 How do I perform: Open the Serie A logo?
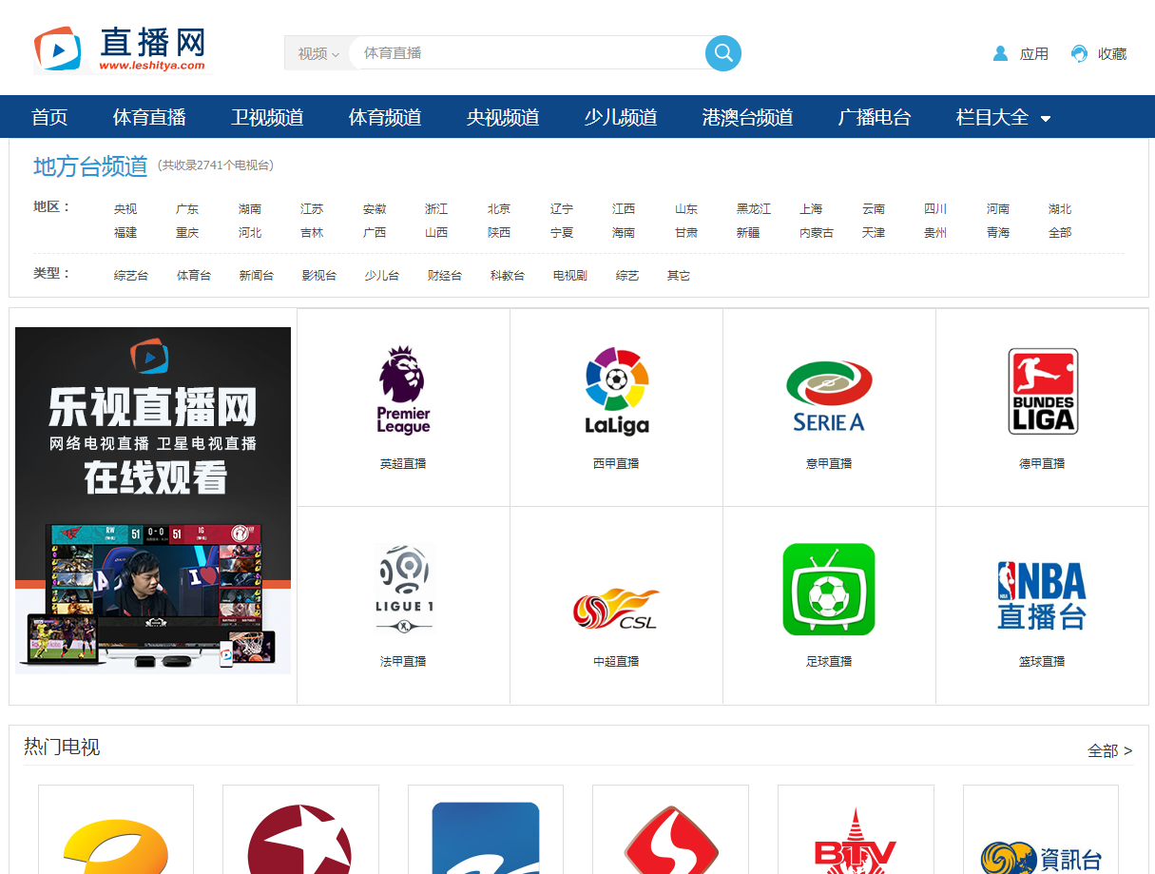click(829, 396)
